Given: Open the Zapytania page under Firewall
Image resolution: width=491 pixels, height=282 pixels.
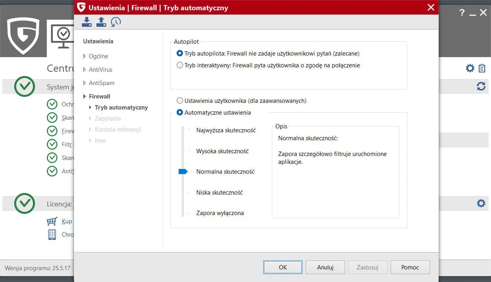Looking at the screenshot, I should [107, 118].
